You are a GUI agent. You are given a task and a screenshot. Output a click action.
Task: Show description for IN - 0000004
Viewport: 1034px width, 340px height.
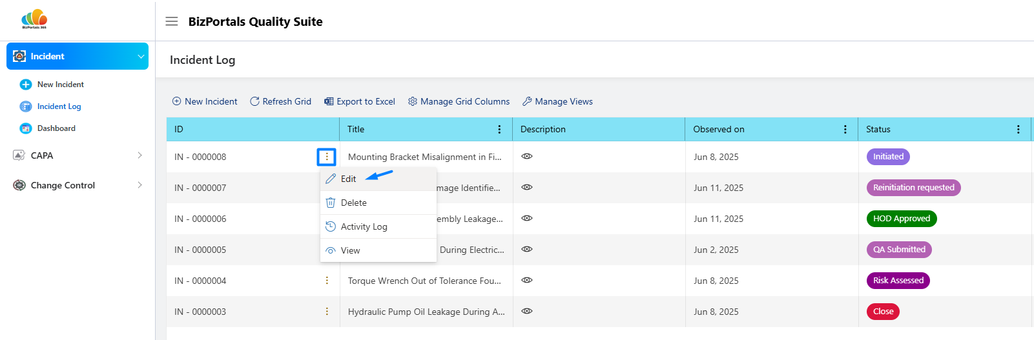tap(527, 280)
